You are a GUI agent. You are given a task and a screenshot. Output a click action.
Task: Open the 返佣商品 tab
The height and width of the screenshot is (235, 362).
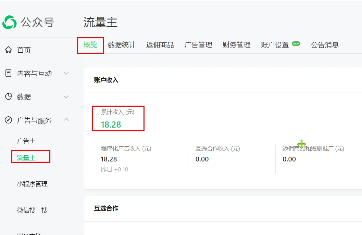[160, 44]
